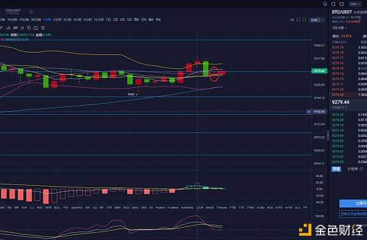Click the BTC/USDT pair title
Image resolution: width=367 pixels, height=240 pixels.
[342, 12]
